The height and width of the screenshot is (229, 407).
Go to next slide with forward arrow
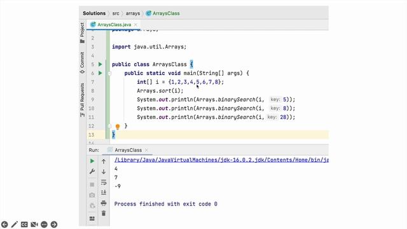pyautogui.click(x=54, y=225)
